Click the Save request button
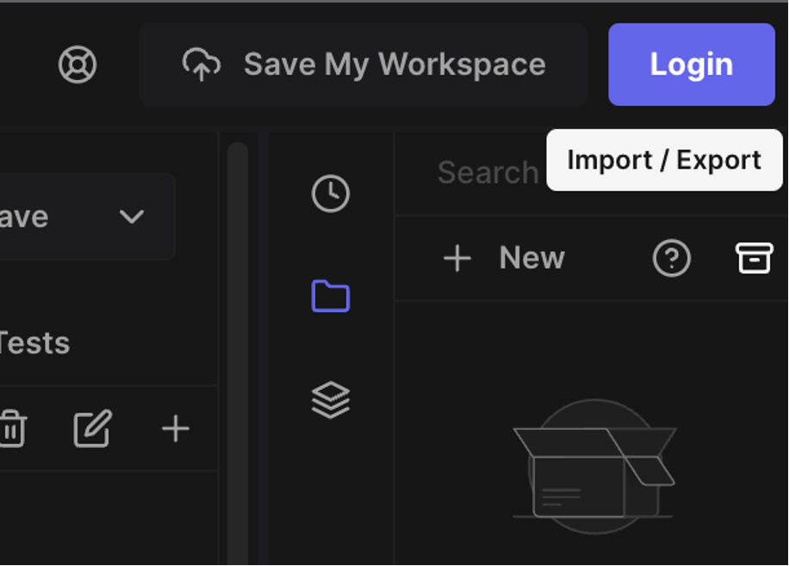The image size is (789, 566). click(26, 216)
